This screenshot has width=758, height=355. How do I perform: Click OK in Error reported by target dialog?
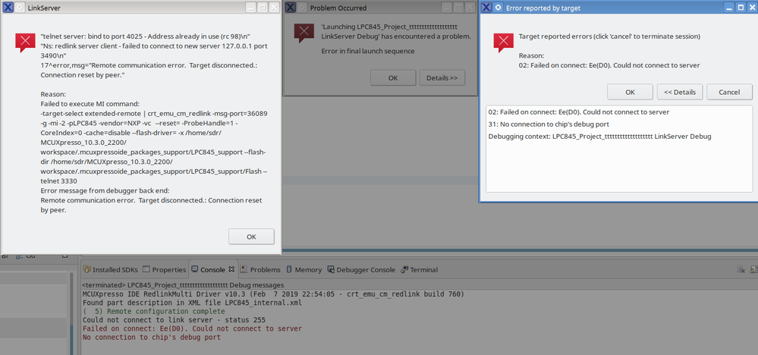[630, 92]
